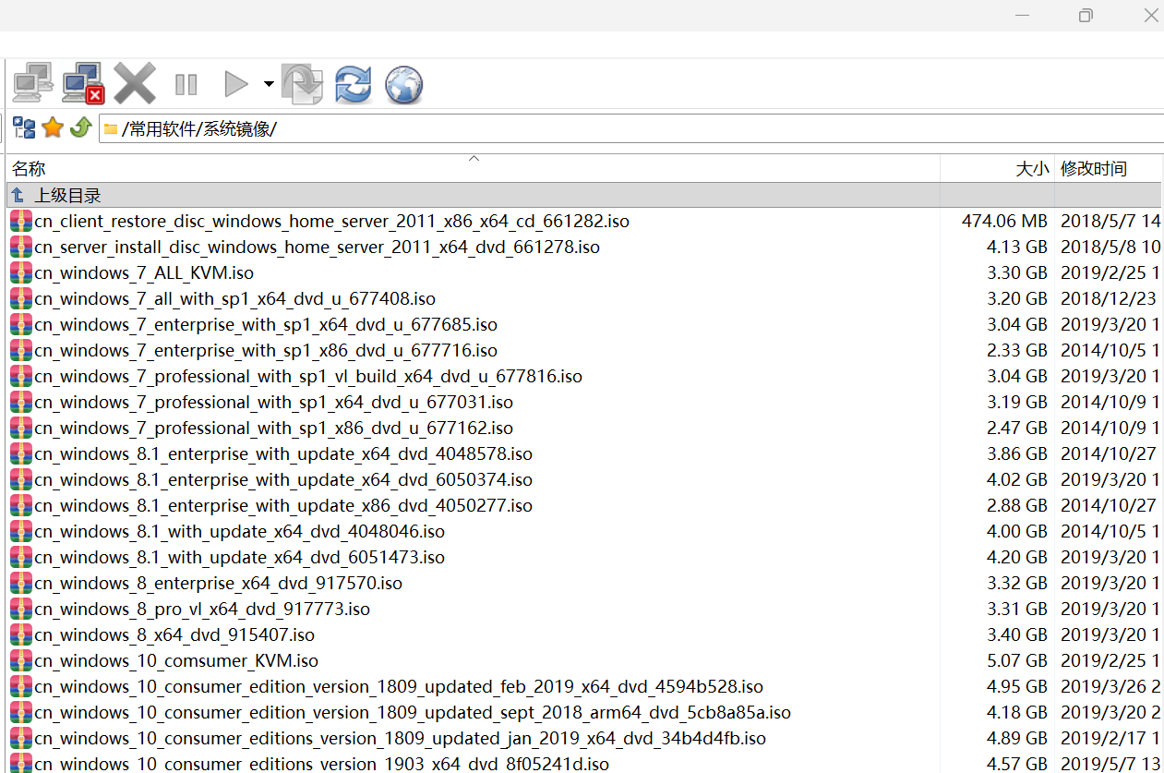This screenshot has width=1164, height=773.
Task: Sort by the 大小 column header
Action: point(997,168)
